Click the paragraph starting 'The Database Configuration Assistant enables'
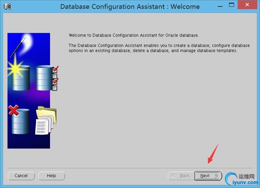Viewport: 260px width, 188px height. (x=159, y=48)
